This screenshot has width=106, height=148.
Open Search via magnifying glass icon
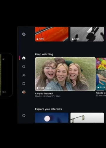click(24, 67)
